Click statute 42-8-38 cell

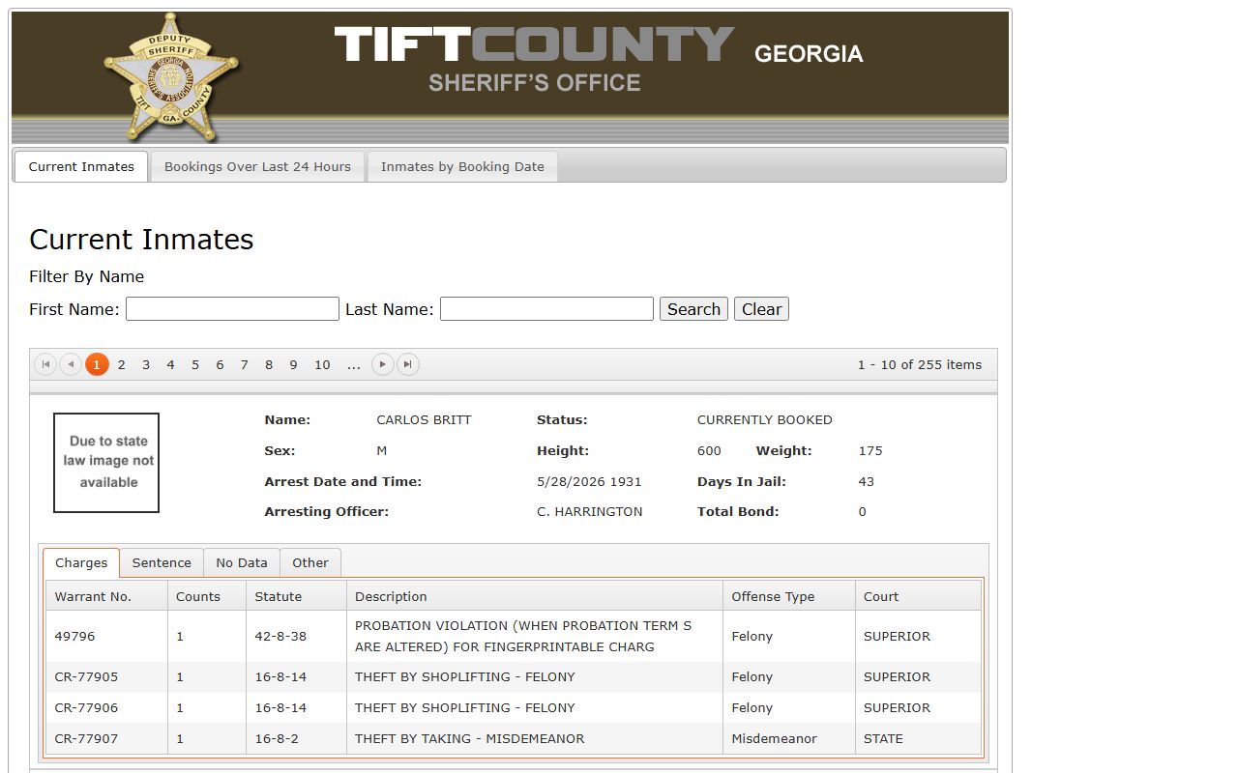pos(296,636)
